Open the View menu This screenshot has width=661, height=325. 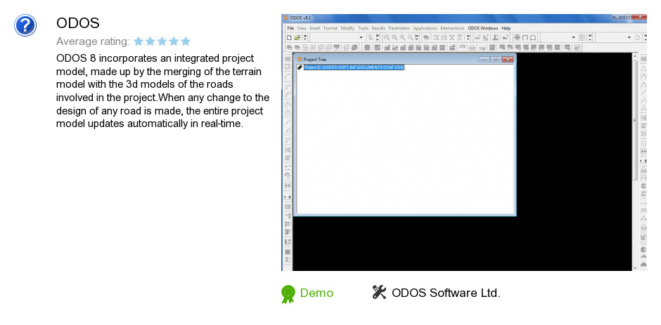(x=302, y=28)
